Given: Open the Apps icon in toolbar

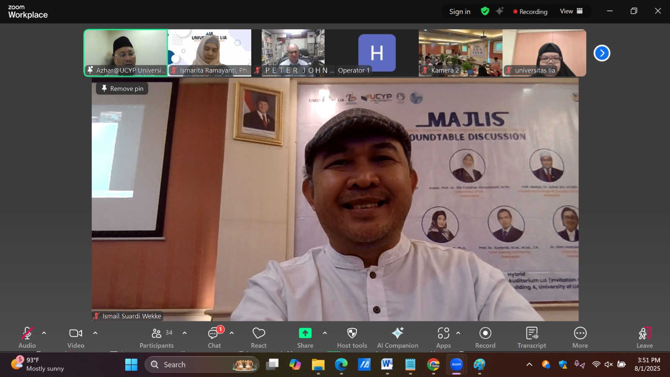Looking at the screenshot, I should pyautogui.click(x=443, y=333).
